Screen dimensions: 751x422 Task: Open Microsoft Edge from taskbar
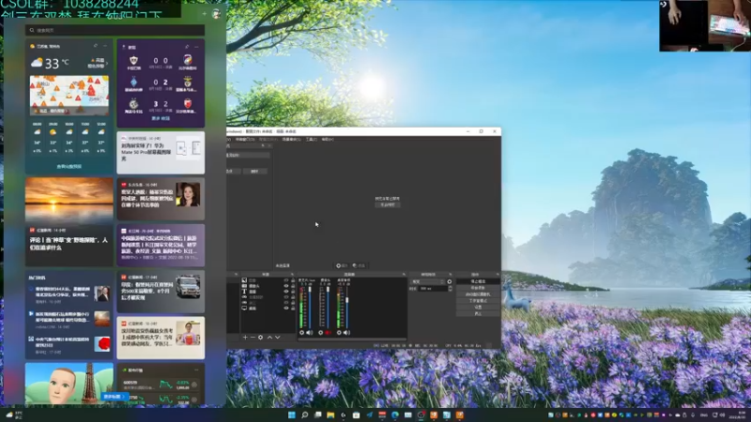[x=395, y=414]
